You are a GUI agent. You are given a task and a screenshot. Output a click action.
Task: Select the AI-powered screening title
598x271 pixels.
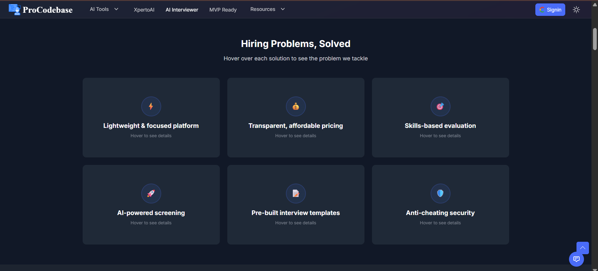point(151,213)
